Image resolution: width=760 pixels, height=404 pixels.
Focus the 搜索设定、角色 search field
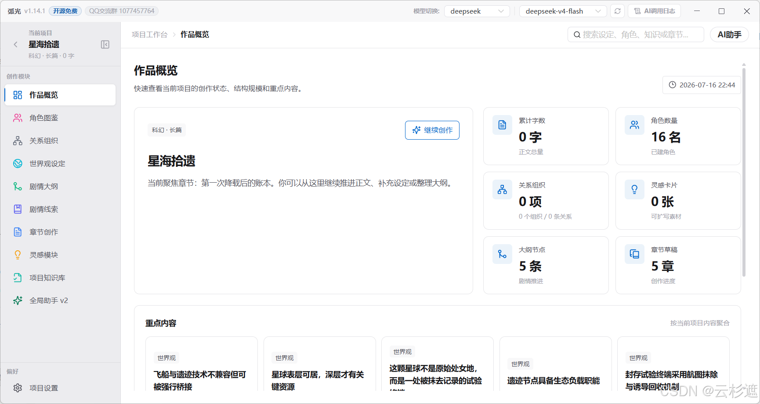coord(636,34)
